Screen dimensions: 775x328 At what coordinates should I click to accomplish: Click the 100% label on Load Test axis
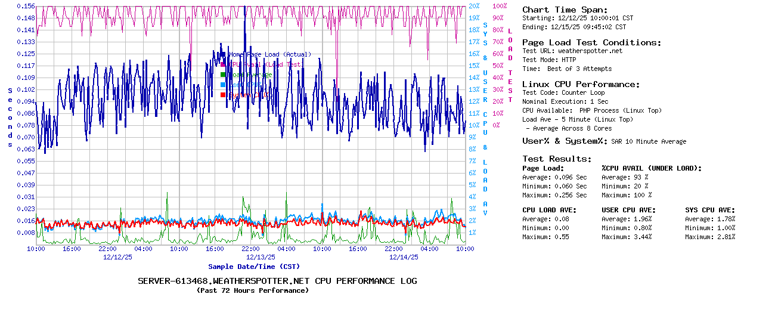tap(500, 6)
